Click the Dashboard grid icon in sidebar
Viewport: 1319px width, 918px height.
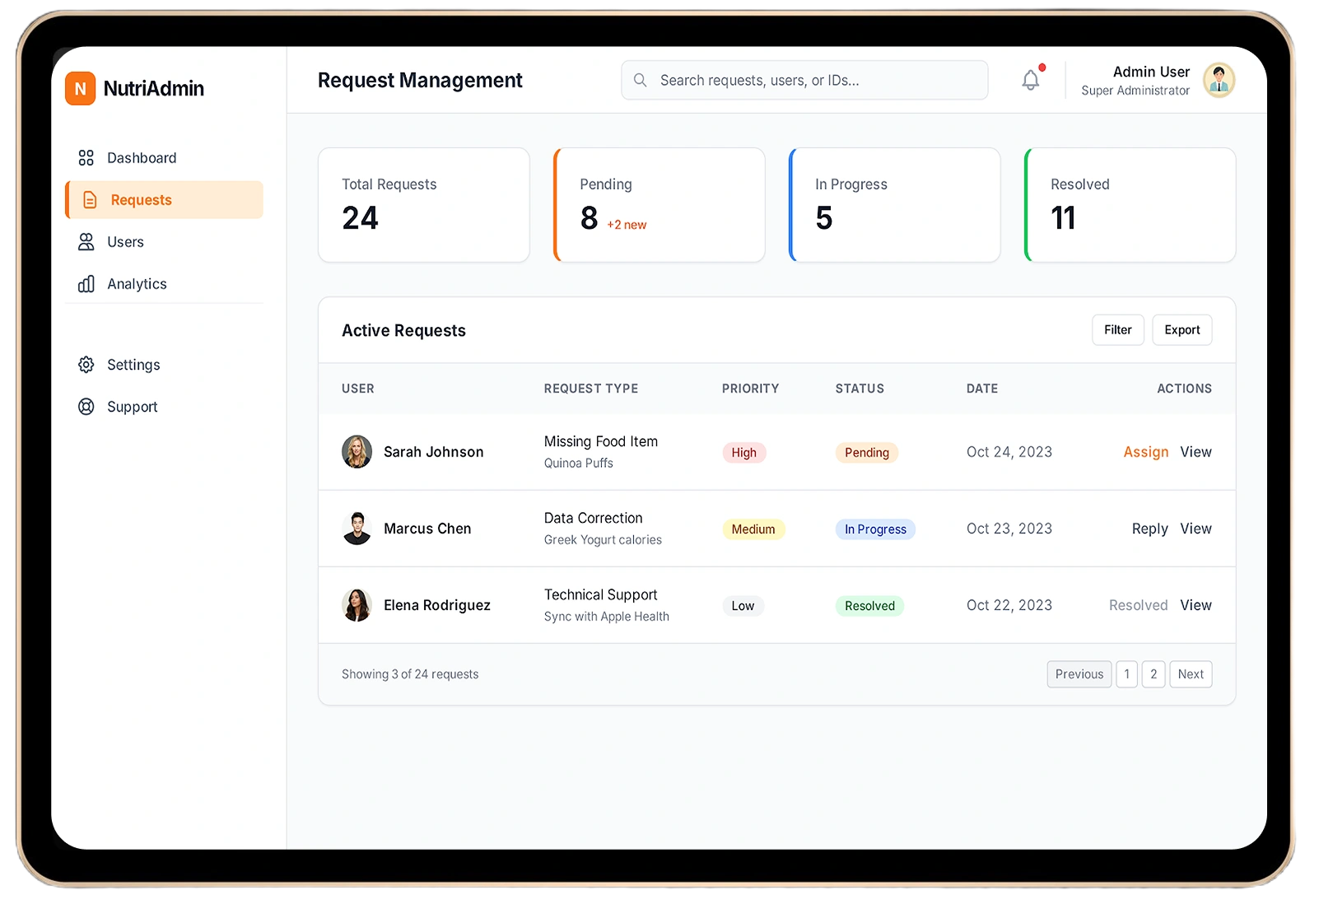point(86,158)
